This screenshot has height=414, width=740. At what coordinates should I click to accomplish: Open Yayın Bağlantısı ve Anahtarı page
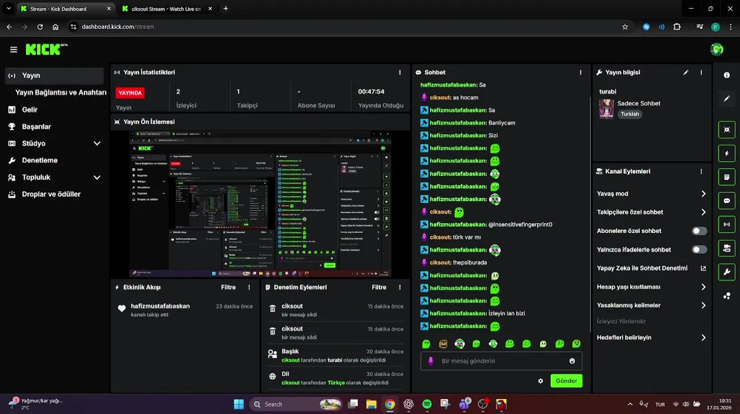click(61, 92)
